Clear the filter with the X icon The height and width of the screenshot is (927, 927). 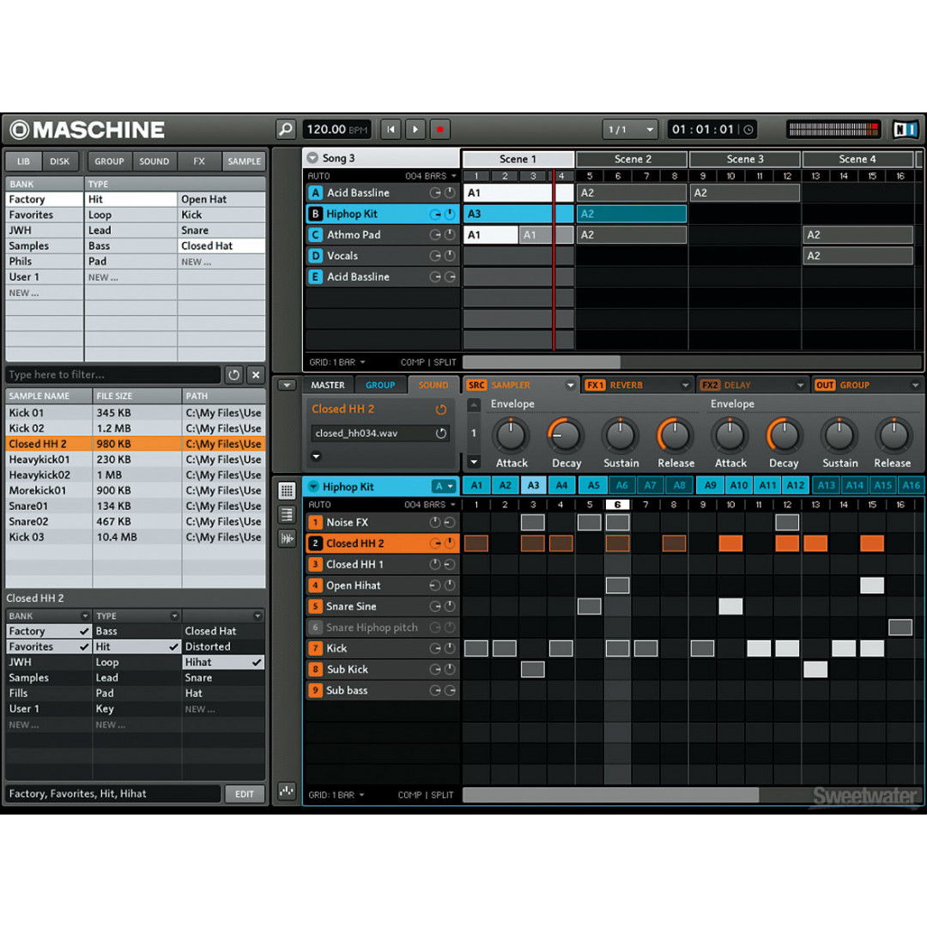[x=255, y=375]
